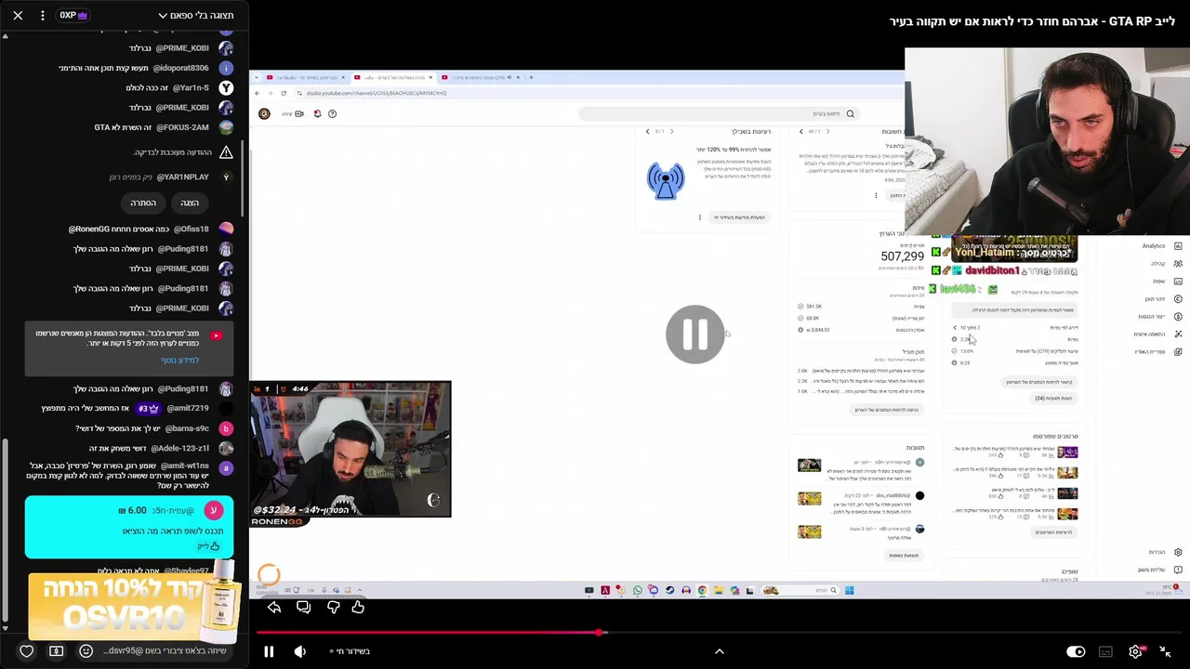Send a heart reaction in chat
Screen dimensions: 1190x669
point(26,651)
